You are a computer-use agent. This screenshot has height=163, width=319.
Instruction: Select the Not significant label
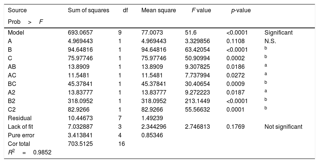[x=283, y=127]
